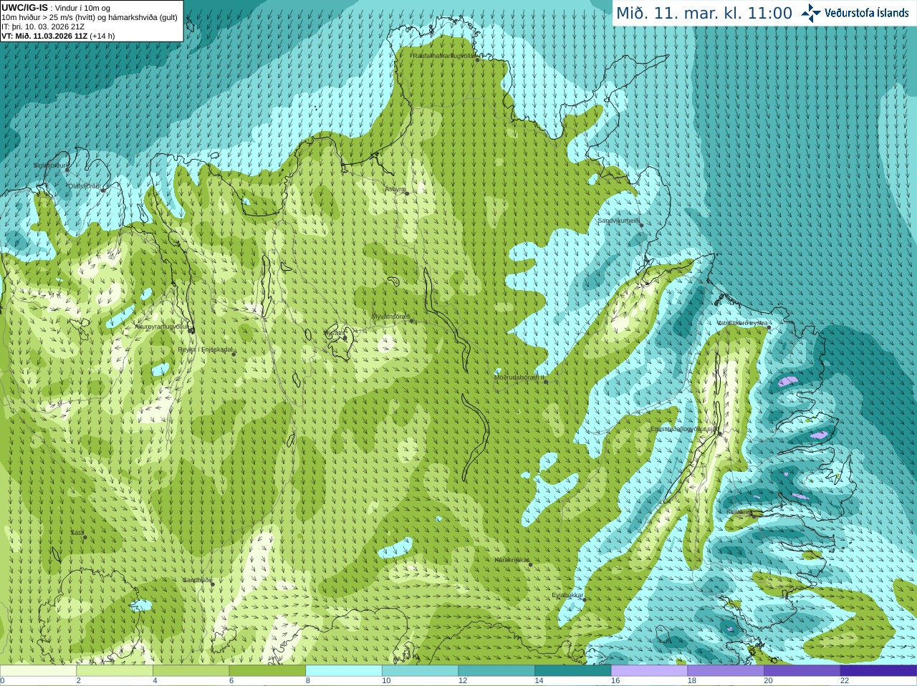Select the 12–14 m/s legend color swatch

coord(496,671)
